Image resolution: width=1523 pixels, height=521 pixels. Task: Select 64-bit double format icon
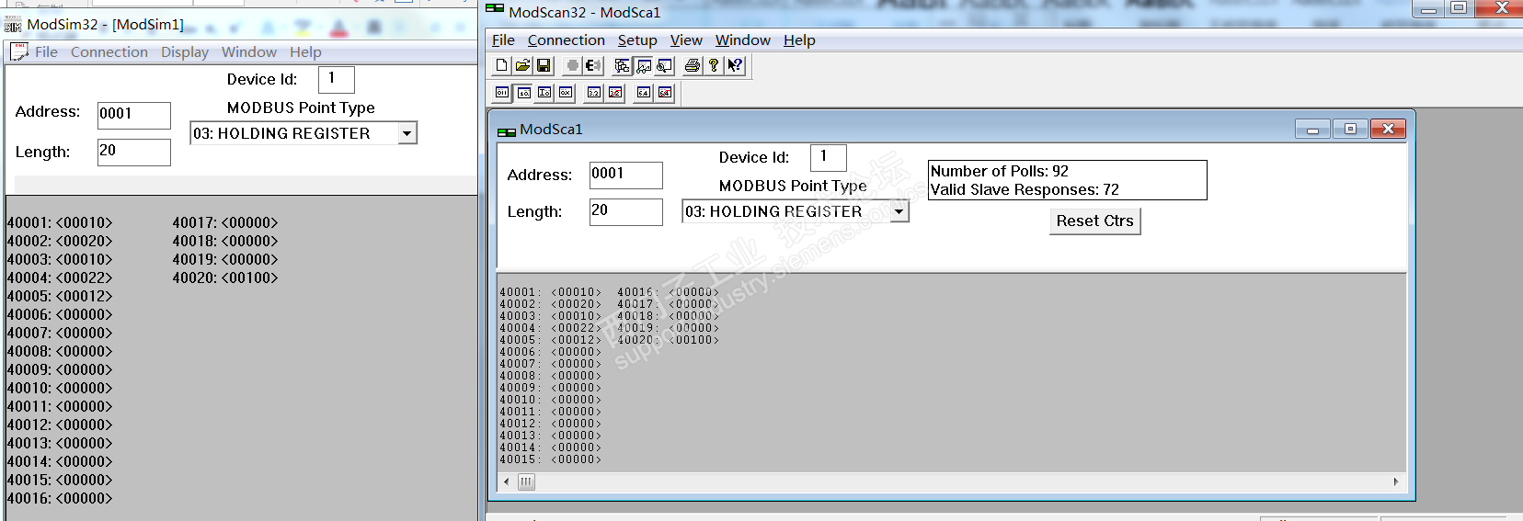tap(644, 93)
